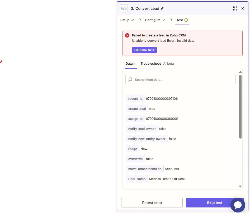Open the Troubleshoot tab
Image resolution: width=250 pixels, height=213 pixels.
point(150,64)
